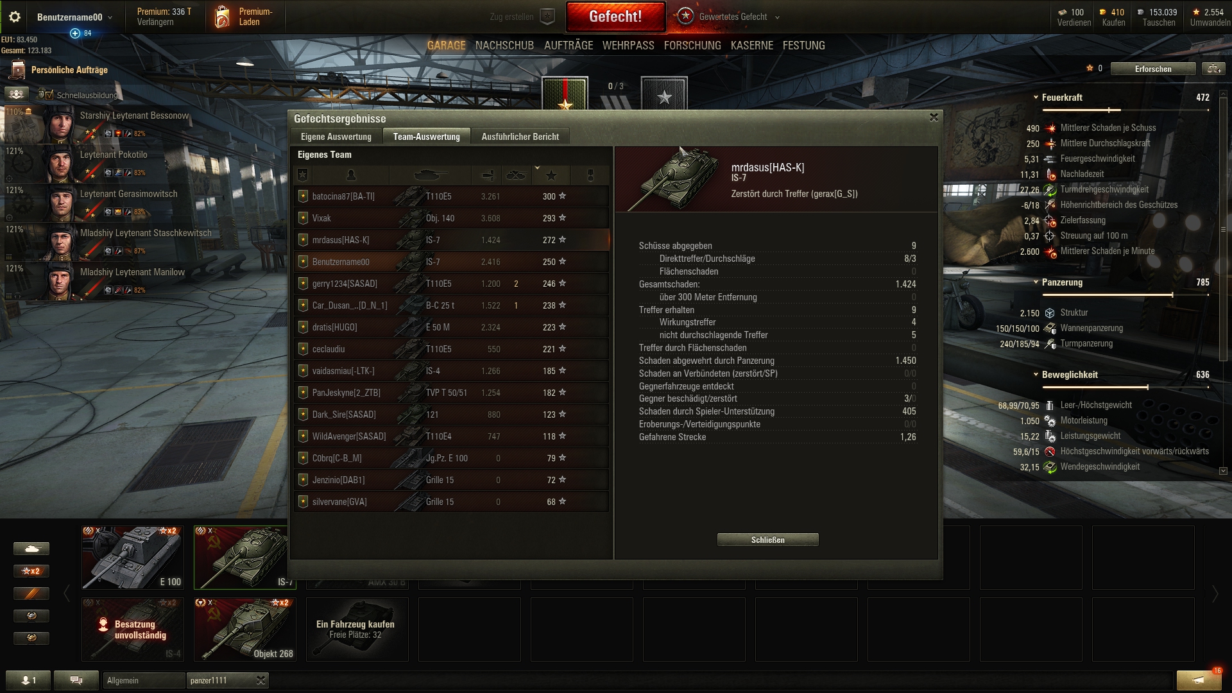Open the notification center envelope icon
This screenshot has height=693, width=1232.
coord(1198,680)
